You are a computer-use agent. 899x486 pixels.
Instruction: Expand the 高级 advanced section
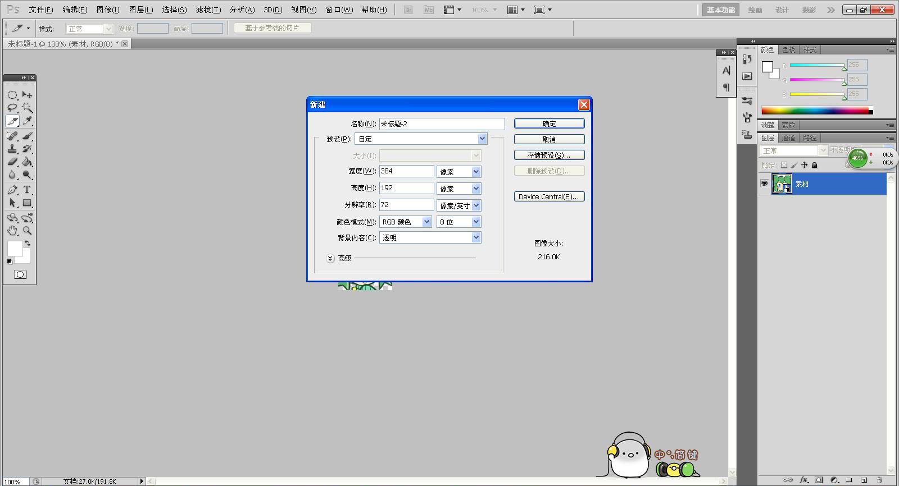pos(330,258)
